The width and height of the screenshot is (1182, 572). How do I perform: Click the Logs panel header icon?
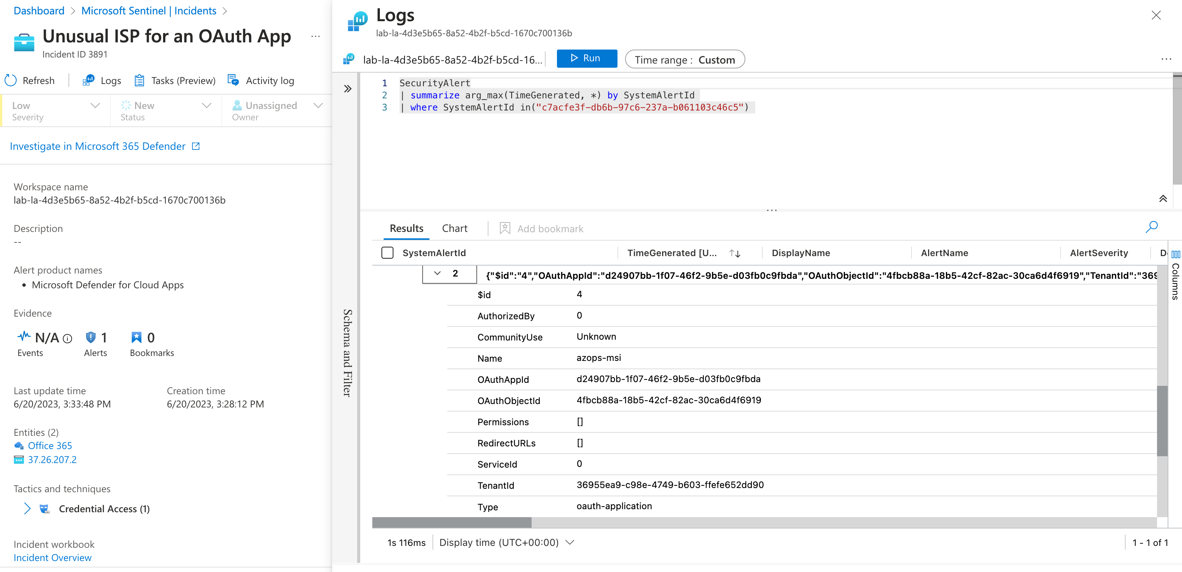tap(358, 22)
